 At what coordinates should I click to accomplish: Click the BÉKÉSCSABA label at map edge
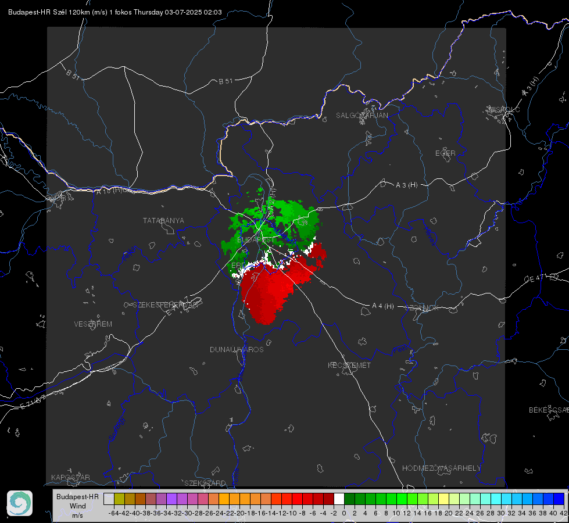pos(549,410)
